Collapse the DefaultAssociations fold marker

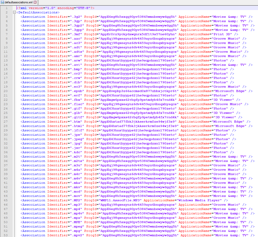tap(14, 12)
